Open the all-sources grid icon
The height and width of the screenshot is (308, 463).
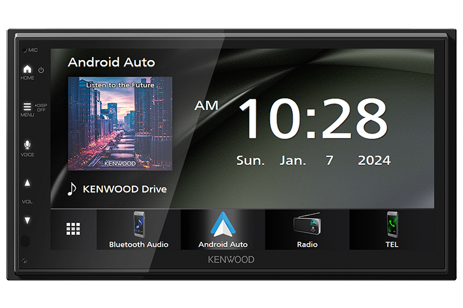(x=73, y=229)
